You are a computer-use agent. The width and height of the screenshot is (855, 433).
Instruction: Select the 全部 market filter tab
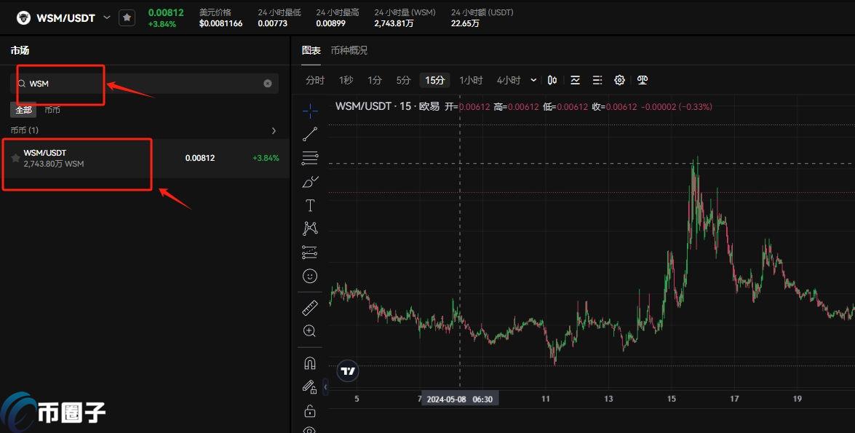[x=23, y=110]
